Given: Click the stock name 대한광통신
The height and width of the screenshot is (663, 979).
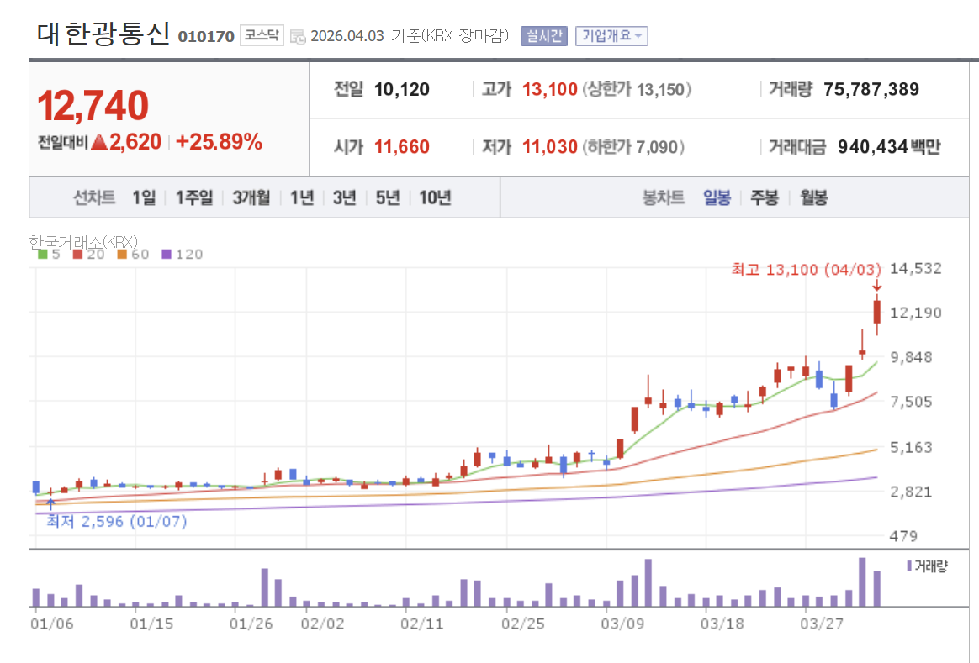Looking at the screenshot, I should pos(103,34).
